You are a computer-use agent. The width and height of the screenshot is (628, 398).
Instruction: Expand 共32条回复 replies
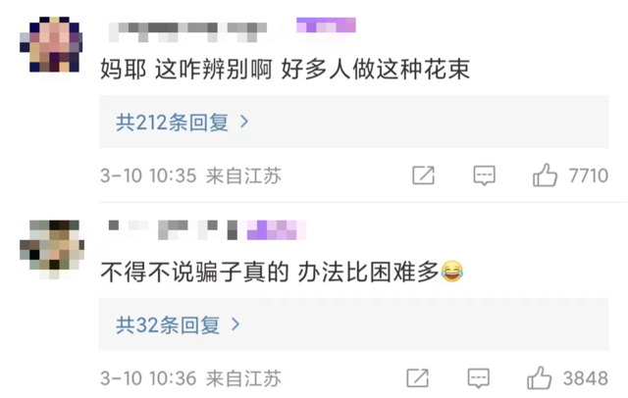click(353, 324)
